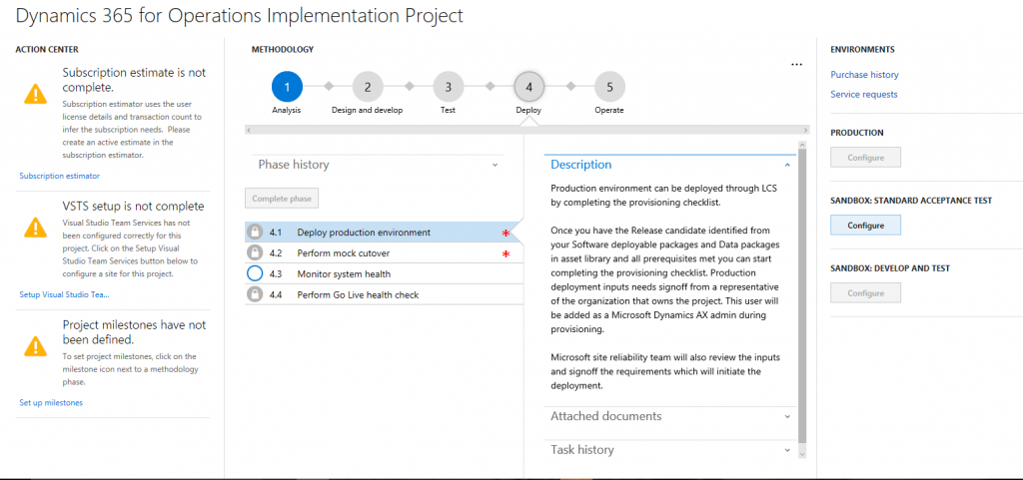Open the Test phase 3 circle
The image size is (1023, 480).
click(x=448, y=87)
